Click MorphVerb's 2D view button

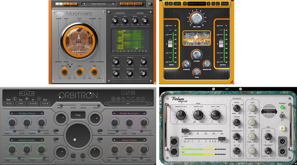tap(149, 3)
